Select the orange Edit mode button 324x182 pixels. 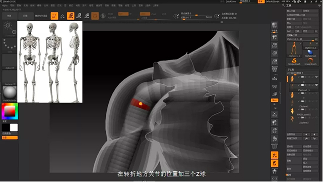(54, 16)
